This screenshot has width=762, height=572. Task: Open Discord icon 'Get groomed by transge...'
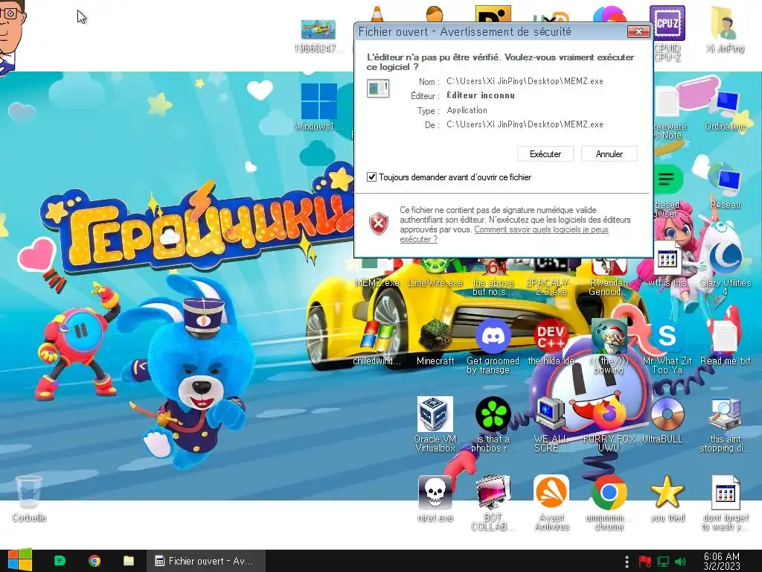pyautogui.click(x=493, y=346)
